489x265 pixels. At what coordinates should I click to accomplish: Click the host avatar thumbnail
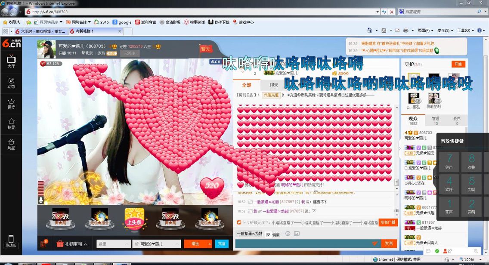[46, 49]
